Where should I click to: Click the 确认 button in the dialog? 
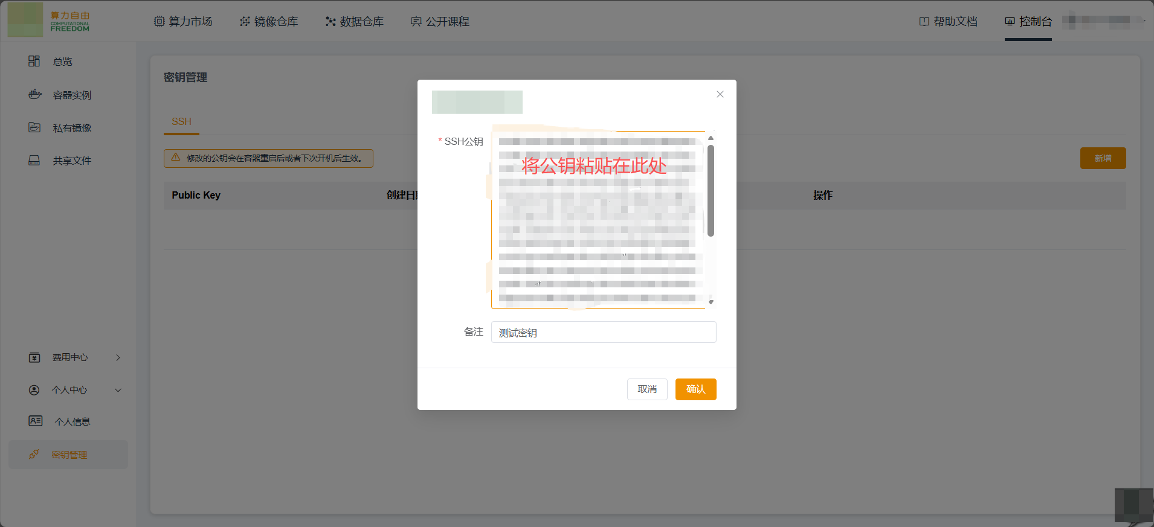[695, 389]
